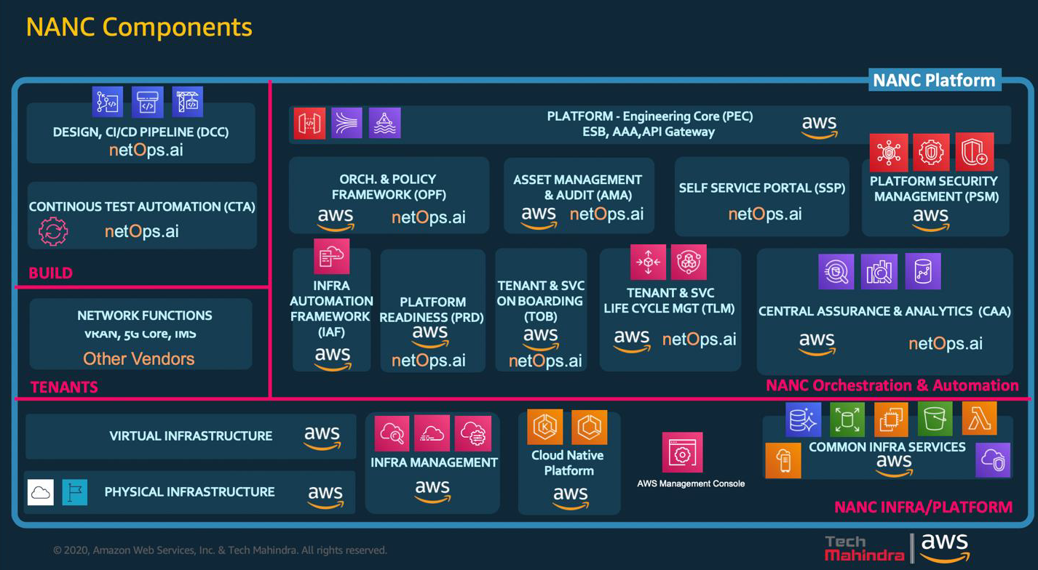Click the Tech Mahindra logo in footer

865,548
